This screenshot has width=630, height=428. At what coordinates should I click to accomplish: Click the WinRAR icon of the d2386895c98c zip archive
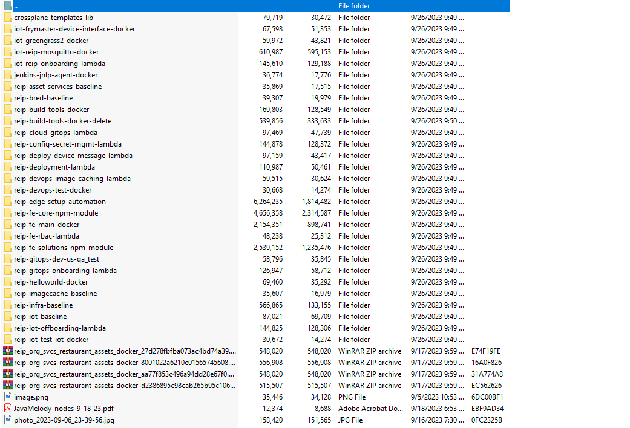pyautogui.click(x=8, y=386)
